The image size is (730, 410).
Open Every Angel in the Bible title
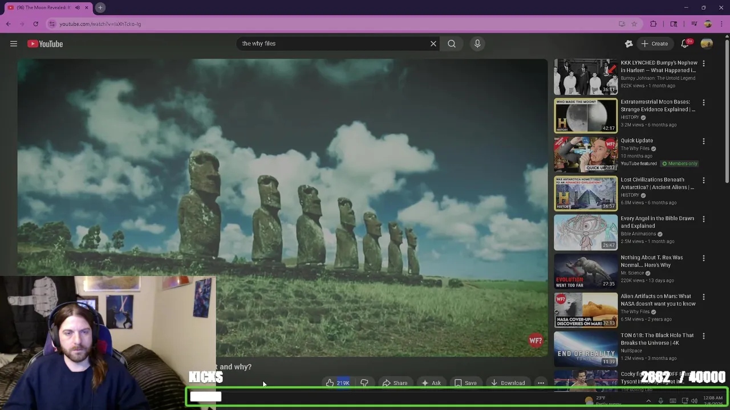[x=657, y=222]
